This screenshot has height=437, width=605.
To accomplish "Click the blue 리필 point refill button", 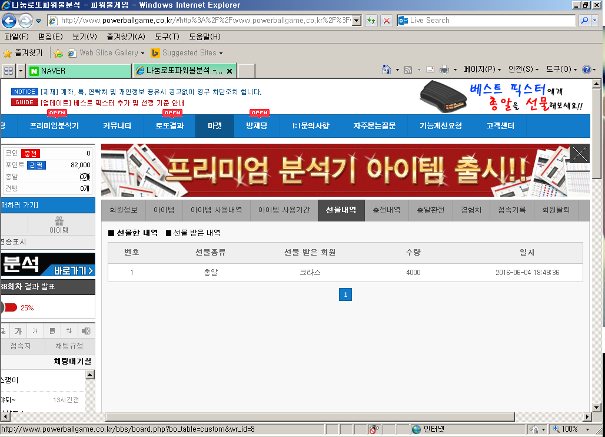I will pyautogui.click(x=36, y=165).
